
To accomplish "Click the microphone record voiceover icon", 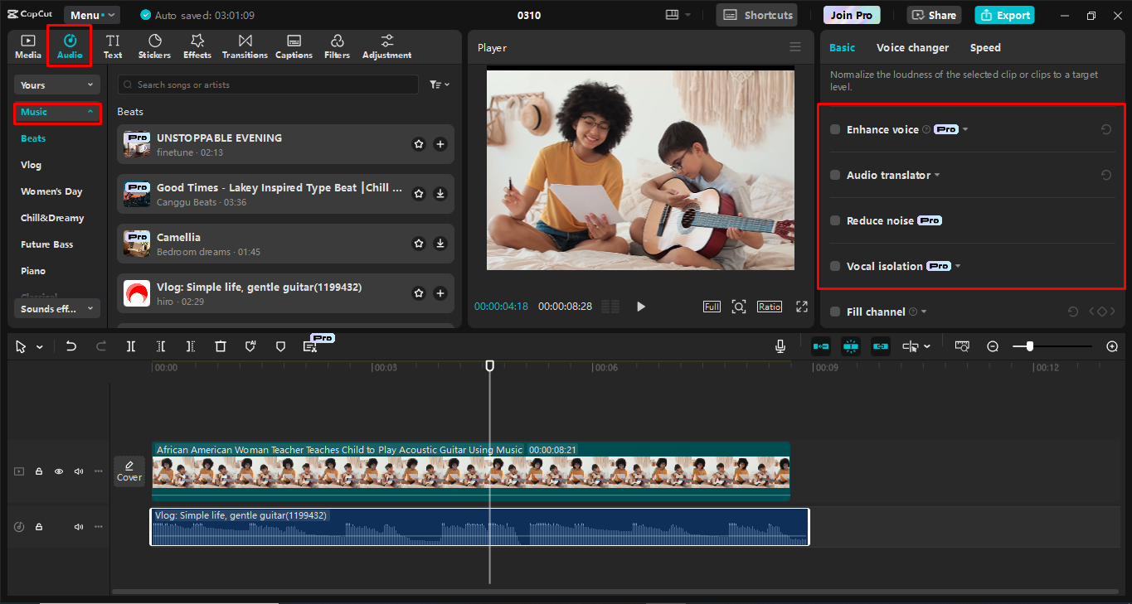I will [x=780, y=346].
